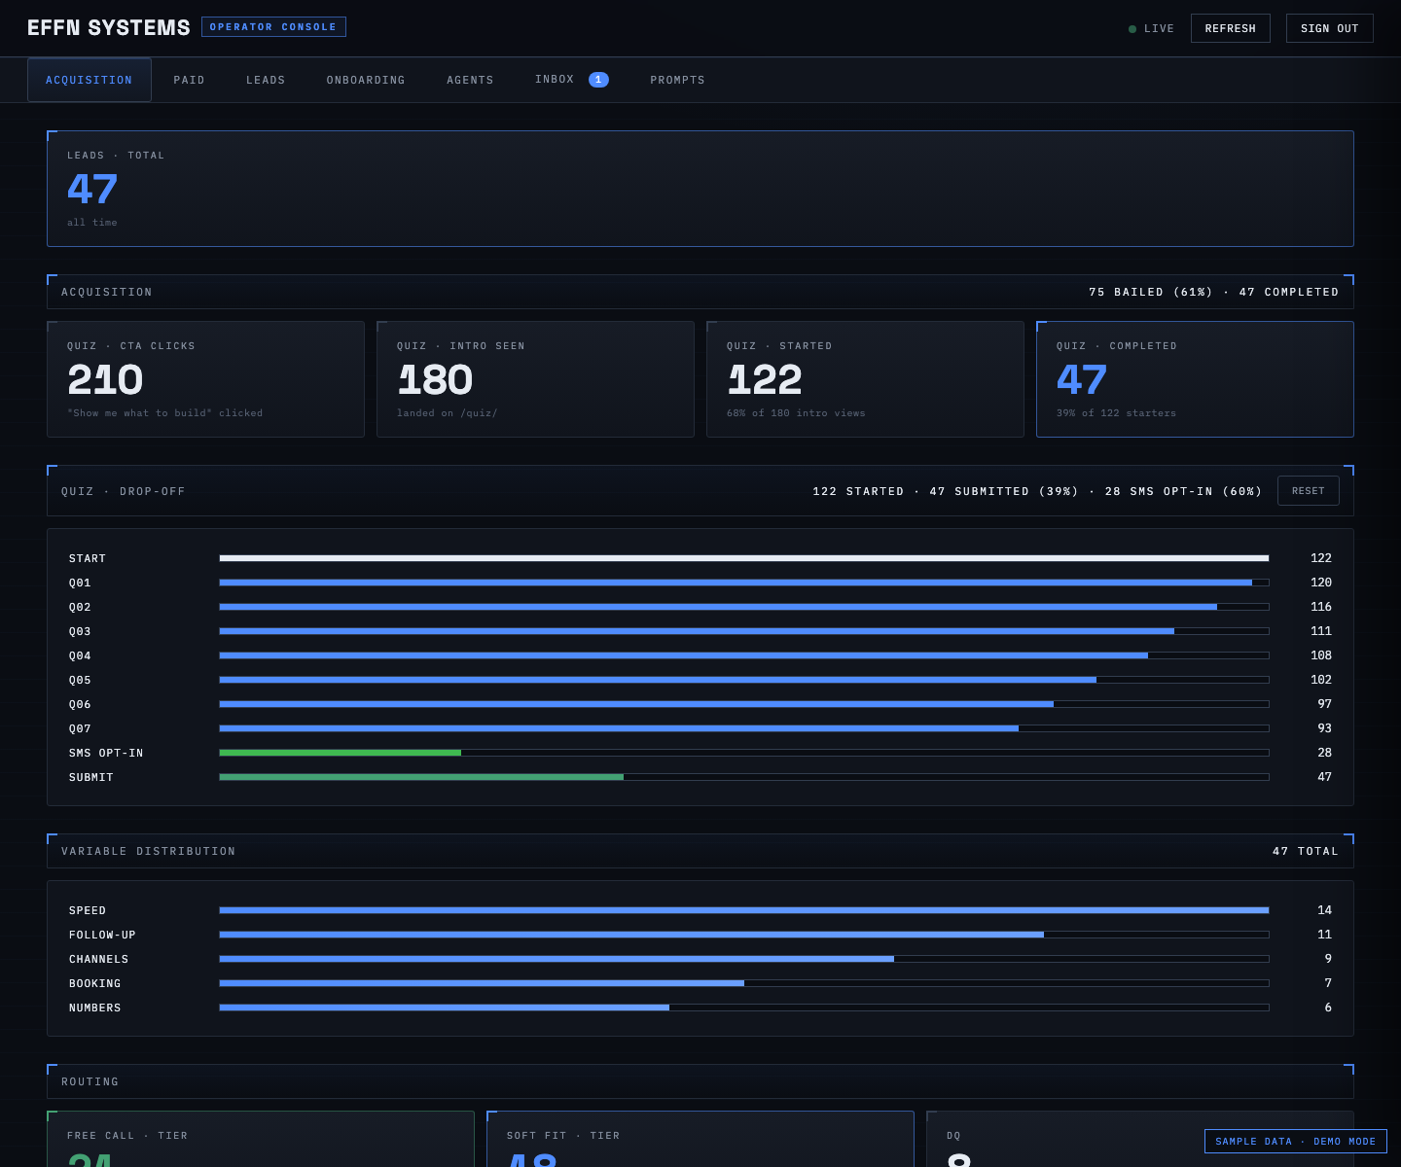This screenshot has height=1167, width=1401.
Task: Click the Q02 drop-off bar
Action: point(744,607)
